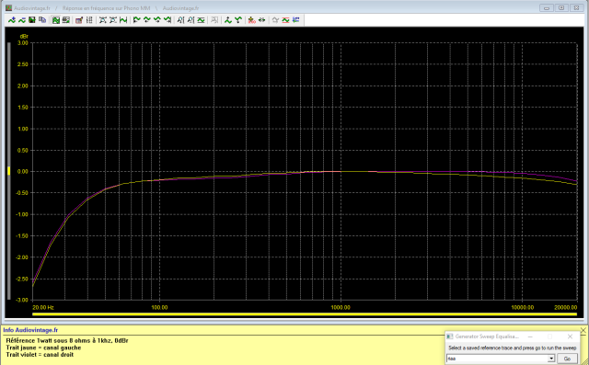Click the double-headed horizontal arrow icon
The width and height of the screenshot is (589, 365).
pos(261,20)
